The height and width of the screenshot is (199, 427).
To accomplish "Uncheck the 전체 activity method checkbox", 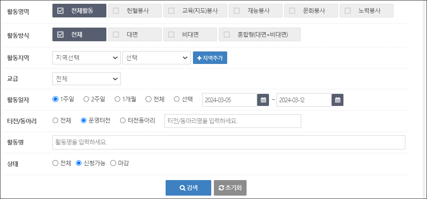I will coord(79,34).
